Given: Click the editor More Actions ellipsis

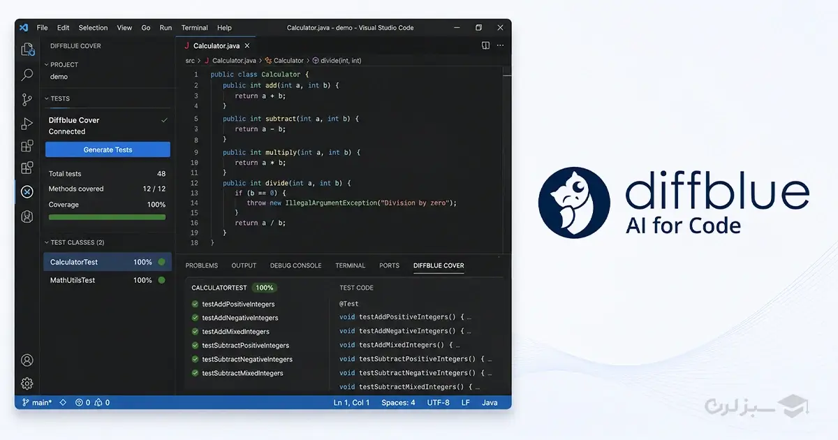Looking at the screenshot, I should (x=501, y=45).
